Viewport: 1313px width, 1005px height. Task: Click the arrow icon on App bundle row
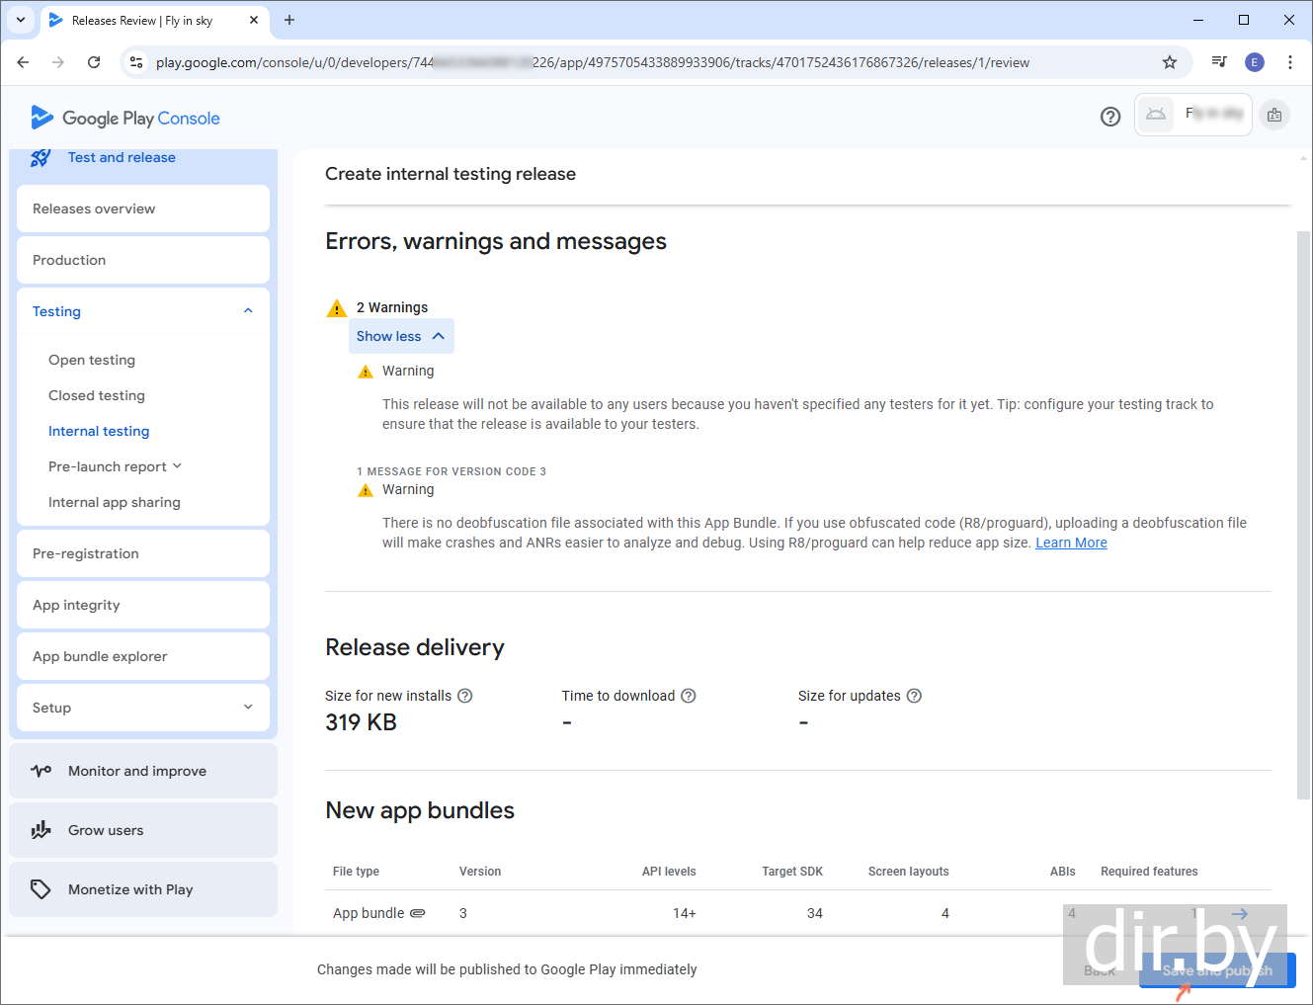coord(1240,914)
